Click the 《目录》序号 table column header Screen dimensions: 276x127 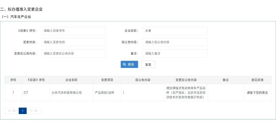(36, 80)
